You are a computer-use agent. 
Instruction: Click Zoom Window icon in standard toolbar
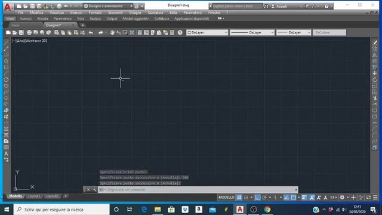coord(125,32)
